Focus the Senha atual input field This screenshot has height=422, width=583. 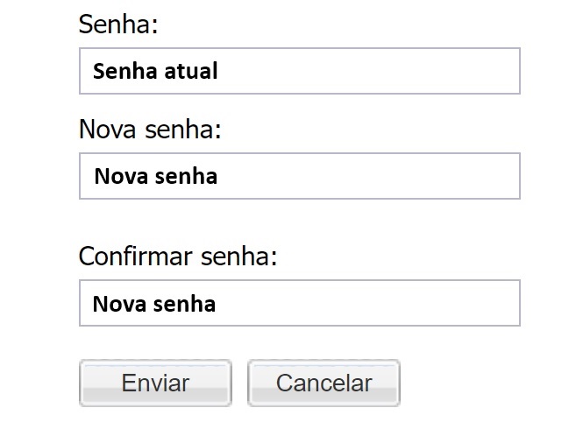tap(299, 71)
